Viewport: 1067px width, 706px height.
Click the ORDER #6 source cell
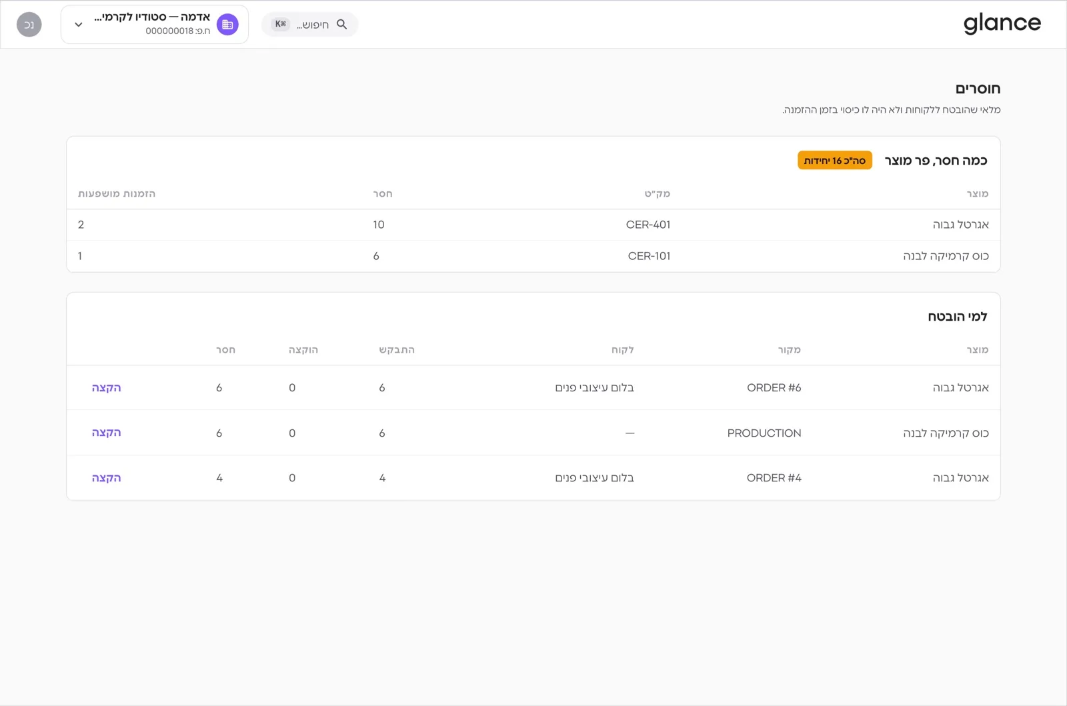774,387
